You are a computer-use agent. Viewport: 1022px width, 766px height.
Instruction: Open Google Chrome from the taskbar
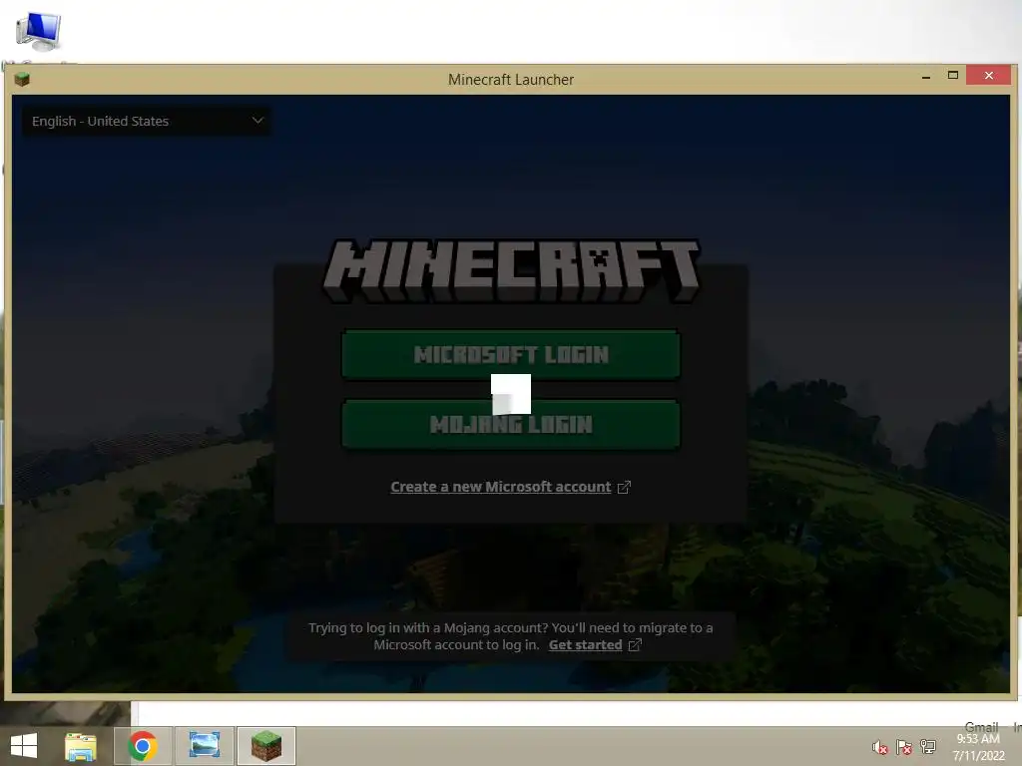(143, 746)
